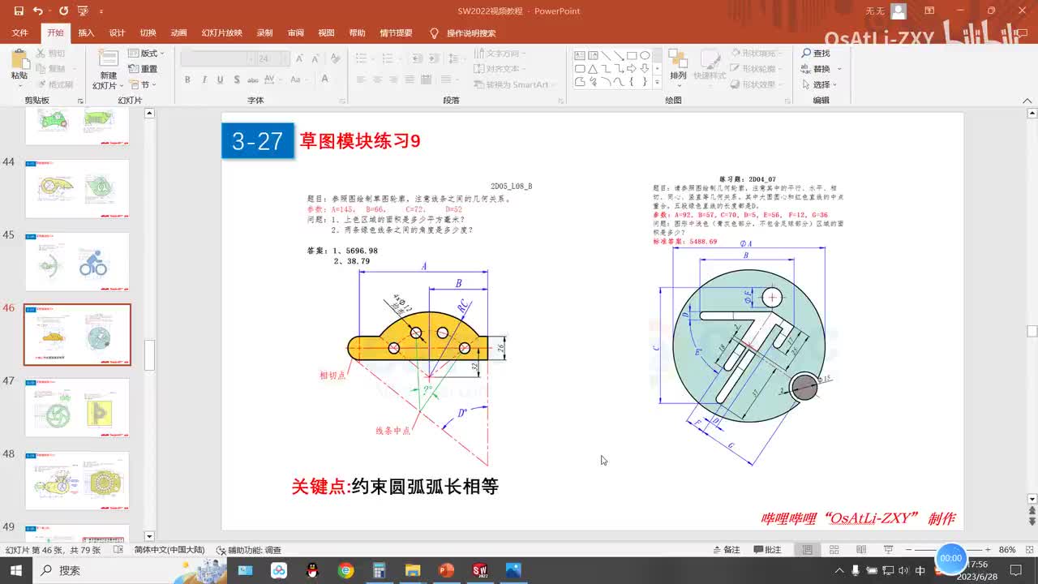Select slide 45 thumbnail

(77, 261)
